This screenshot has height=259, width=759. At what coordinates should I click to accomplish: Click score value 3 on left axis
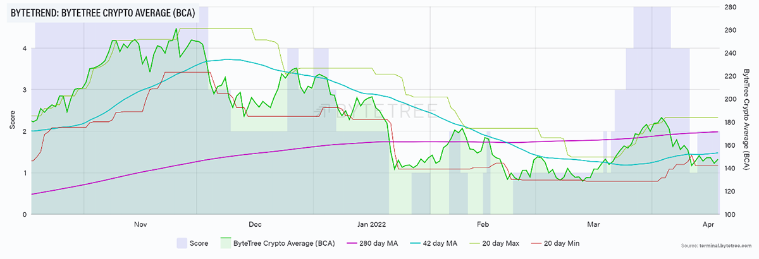[x=24, y=90]
